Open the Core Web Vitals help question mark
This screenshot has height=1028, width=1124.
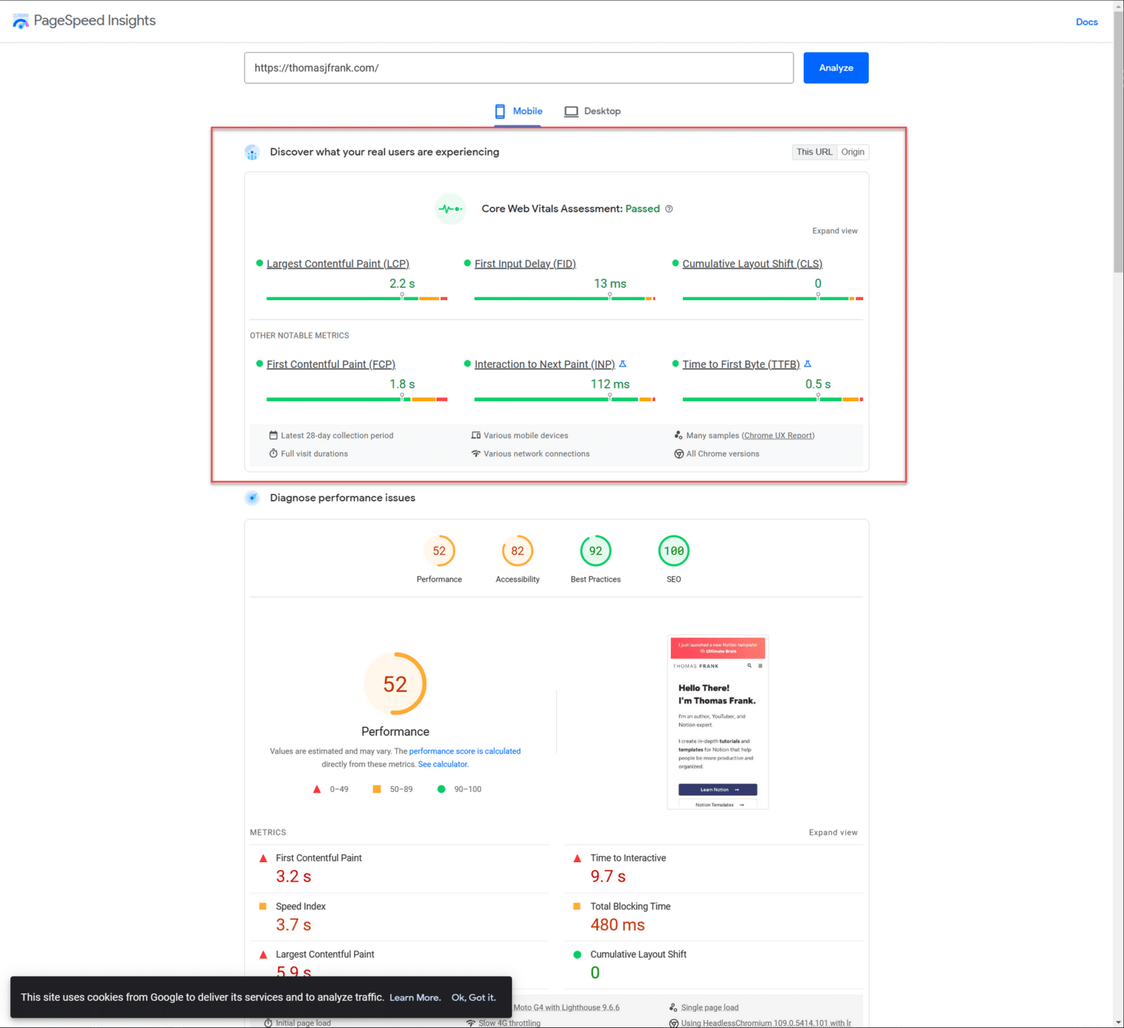669,209
